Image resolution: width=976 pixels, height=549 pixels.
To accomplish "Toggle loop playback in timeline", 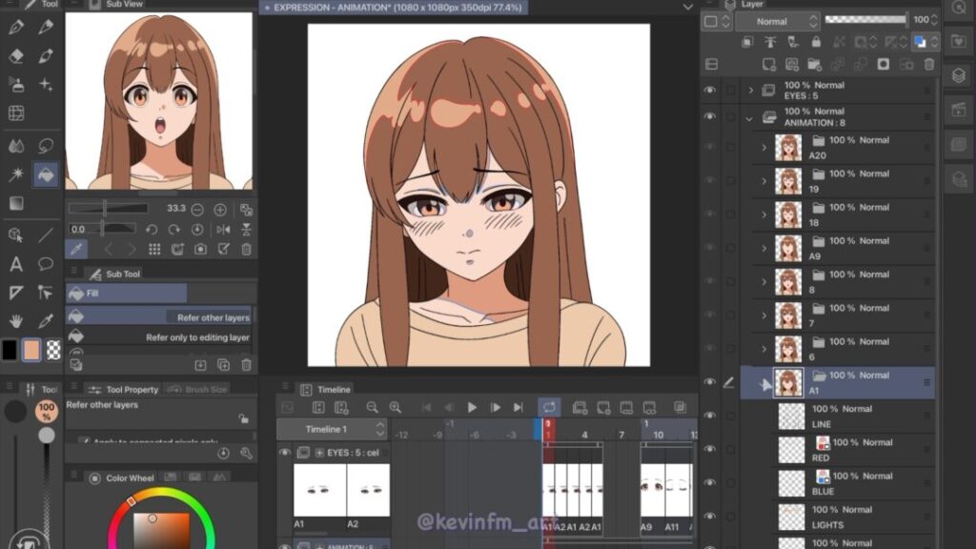I will (549, 408).
